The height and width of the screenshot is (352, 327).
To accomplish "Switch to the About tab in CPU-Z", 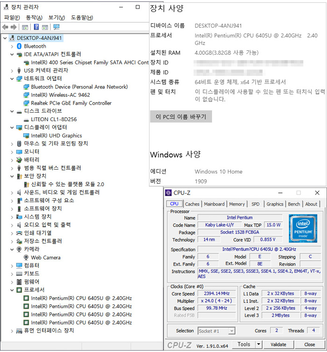I will 311,204.
